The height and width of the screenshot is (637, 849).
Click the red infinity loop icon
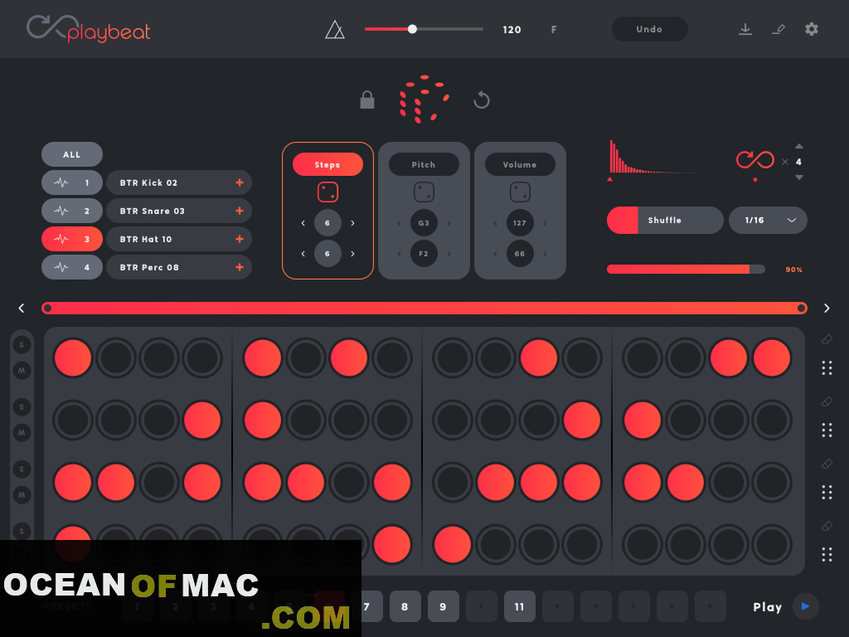tap(754, 160)
